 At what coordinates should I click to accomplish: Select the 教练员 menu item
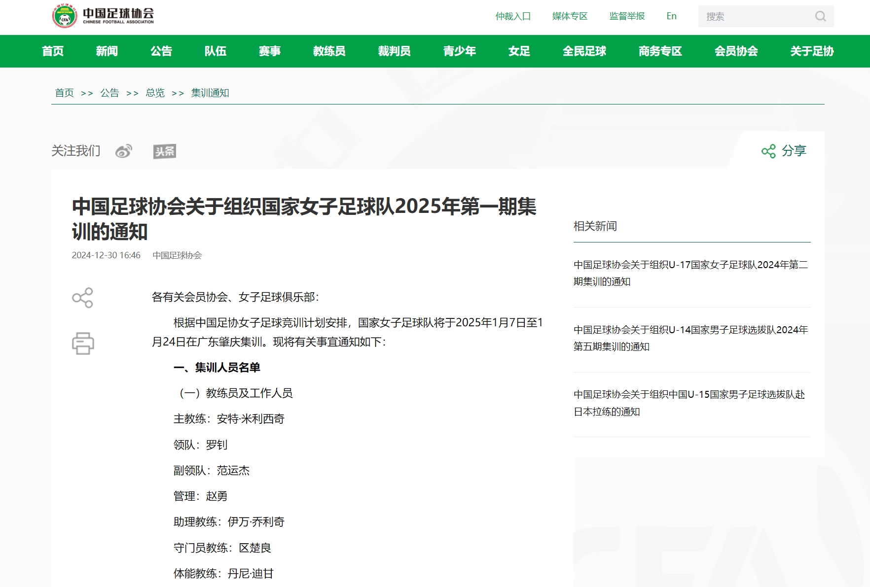pos(329,51)
